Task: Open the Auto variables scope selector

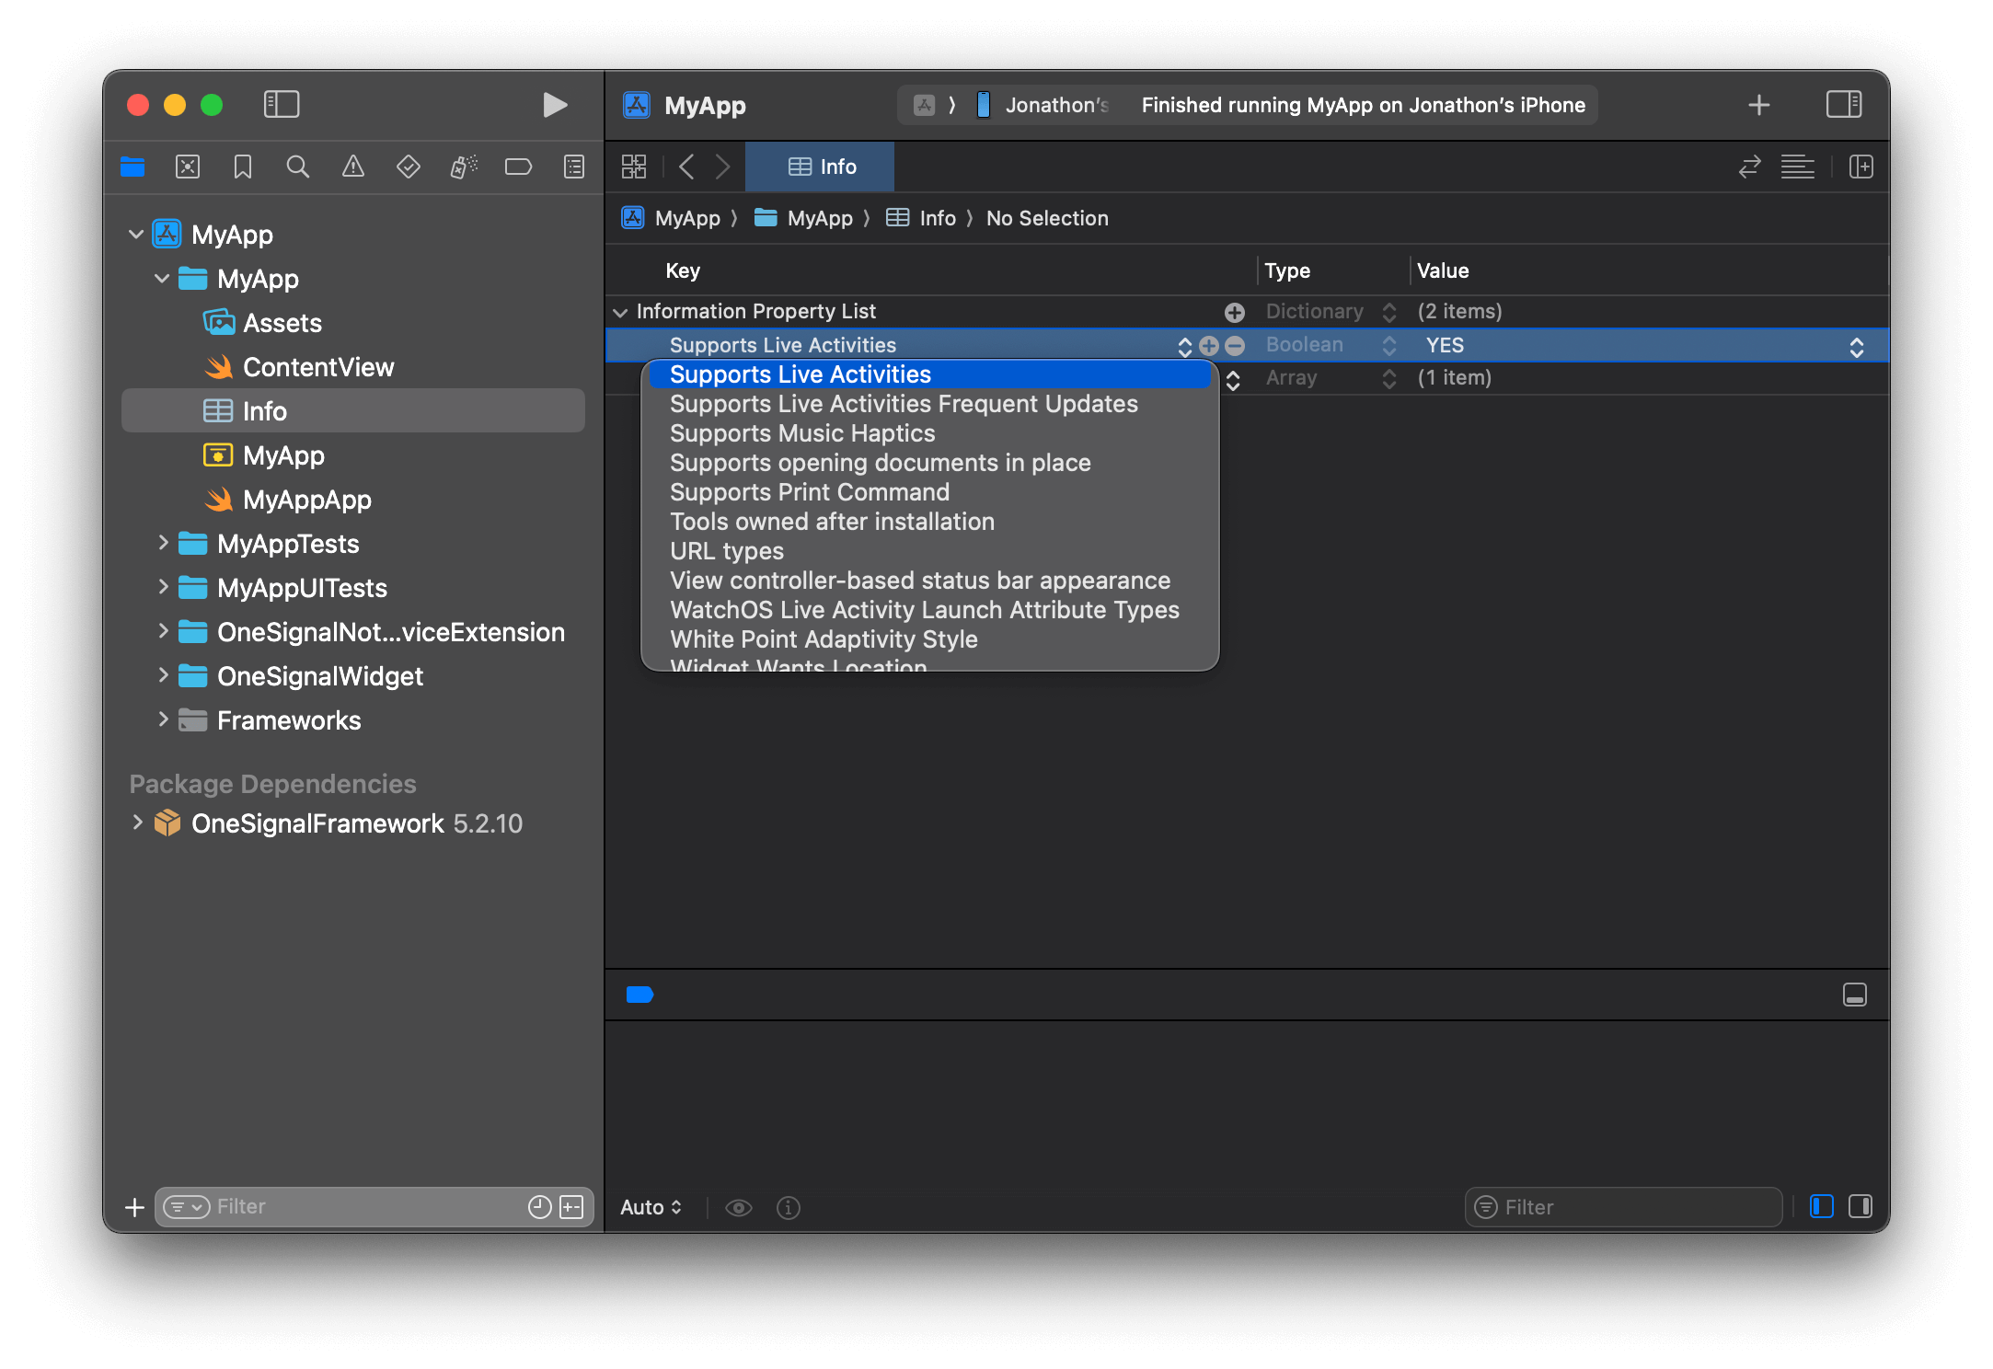Action: click(651, 1207)
